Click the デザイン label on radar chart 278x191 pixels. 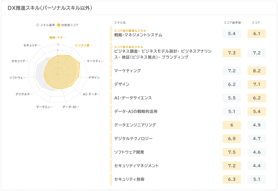click(94, 78)
